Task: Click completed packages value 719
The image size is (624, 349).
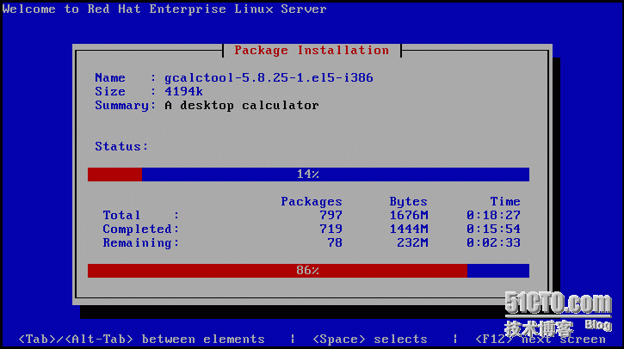Action: click(331, 229)
